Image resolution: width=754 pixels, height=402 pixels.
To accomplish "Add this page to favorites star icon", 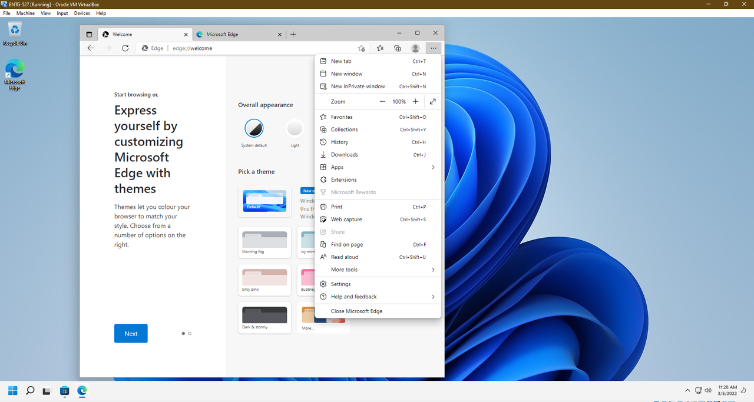I will (361, 48).
